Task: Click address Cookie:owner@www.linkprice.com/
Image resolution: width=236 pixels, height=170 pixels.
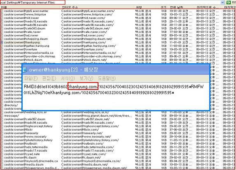Action: pyautogui.click(x=86, y=14)
